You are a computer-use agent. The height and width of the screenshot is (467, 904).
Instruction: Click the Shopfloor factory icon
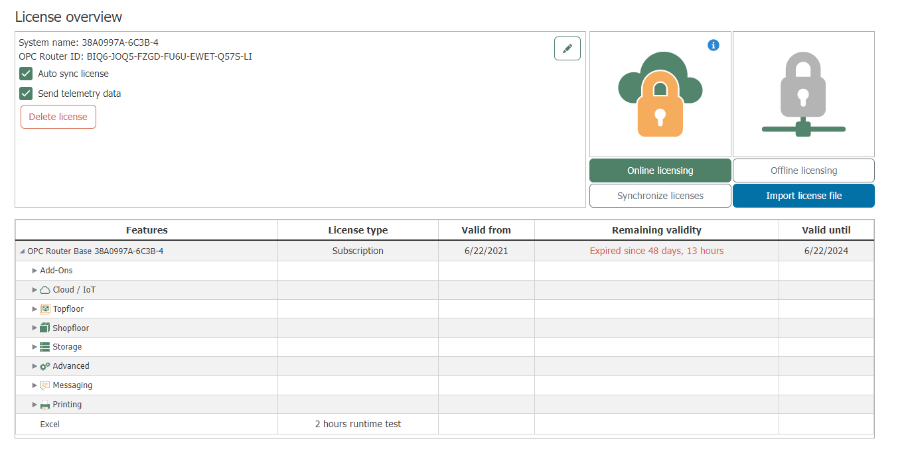tap(45, 328)
